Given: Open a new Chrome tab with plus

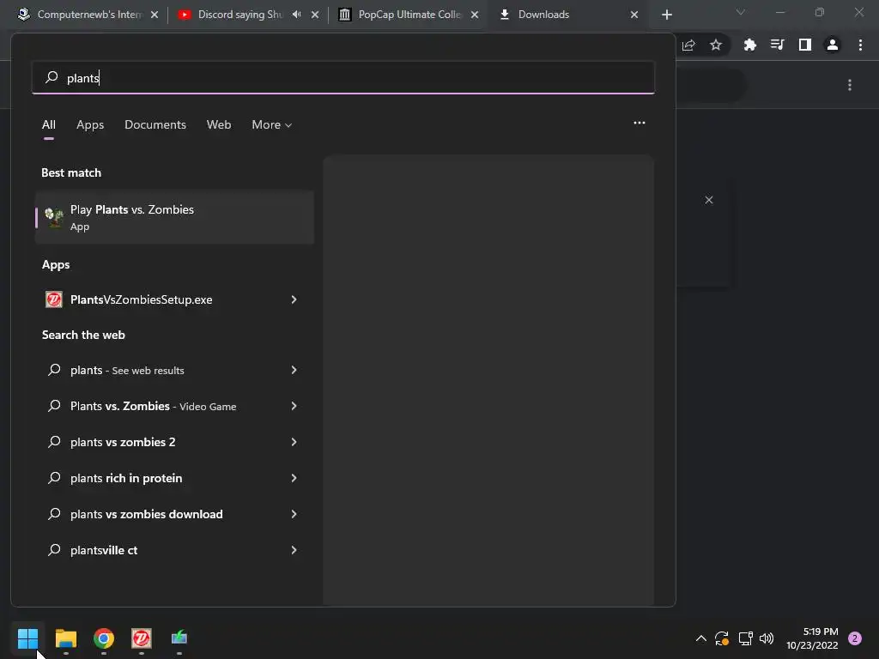Looking at the screenshot, I should pyautogui.click(x=666, y=15).
